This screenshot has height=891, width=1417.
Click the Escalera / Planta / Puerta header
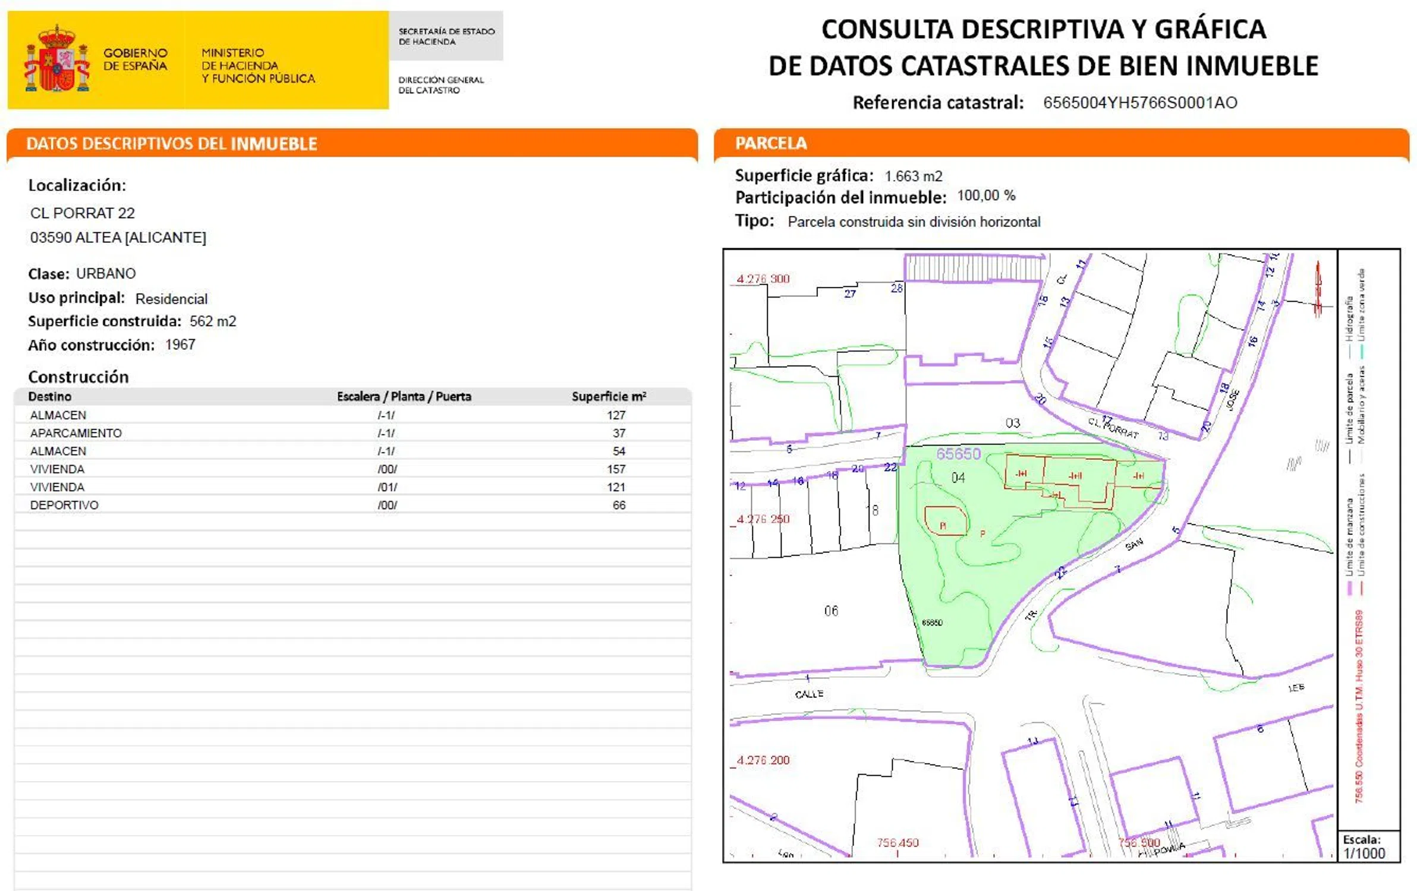(404, 396)
